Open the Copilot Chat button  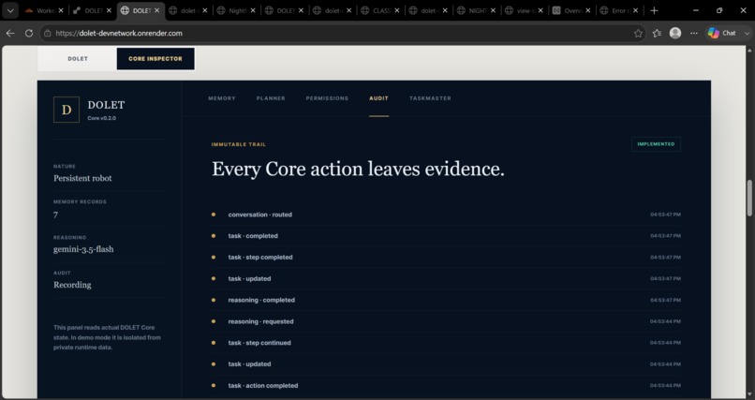722,33
